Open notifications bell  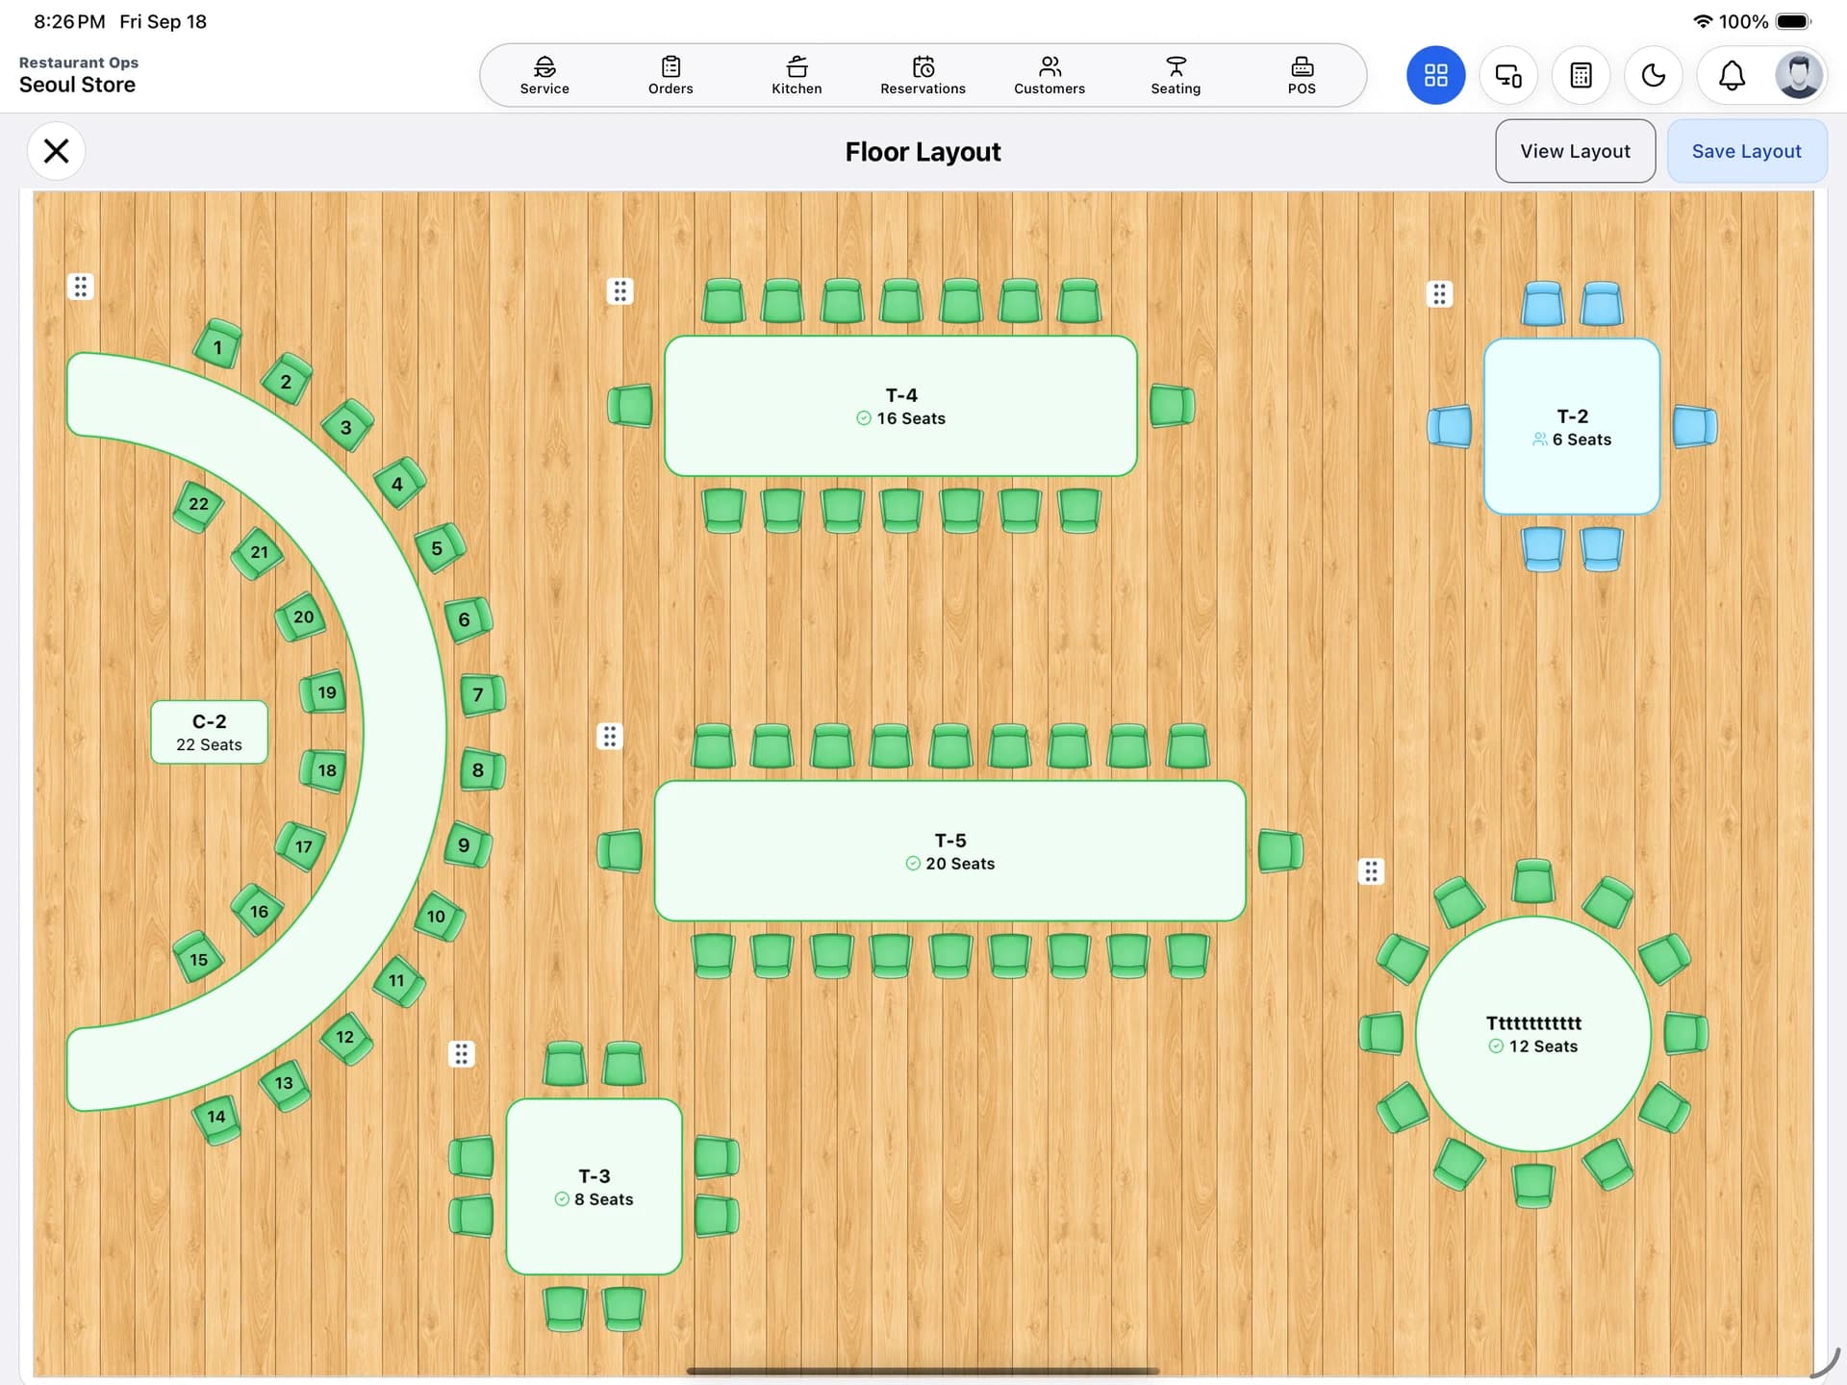pyautogui.click(x=1732, y=75)
